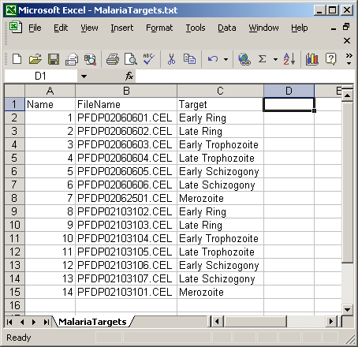The image size is (358, 347).
Task: Click the Insert Function fx button
Action: click(129, 76)
